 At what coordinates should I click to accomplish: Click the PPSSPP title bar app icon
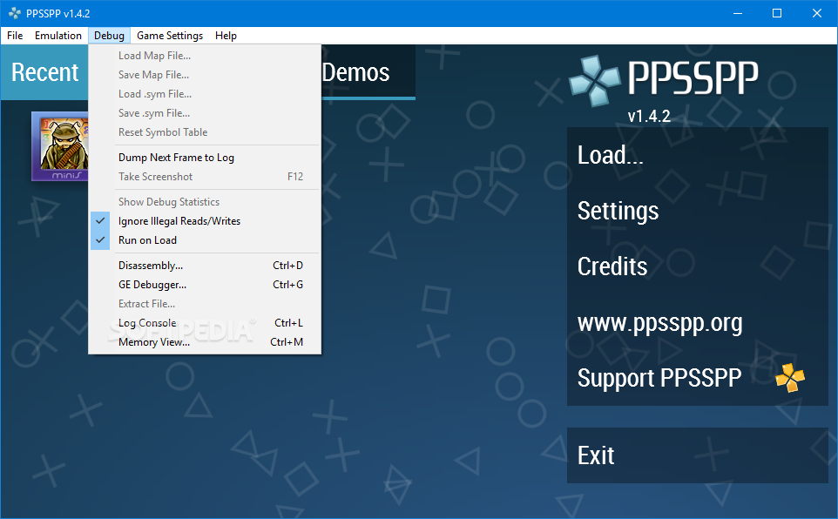point(15,13)
